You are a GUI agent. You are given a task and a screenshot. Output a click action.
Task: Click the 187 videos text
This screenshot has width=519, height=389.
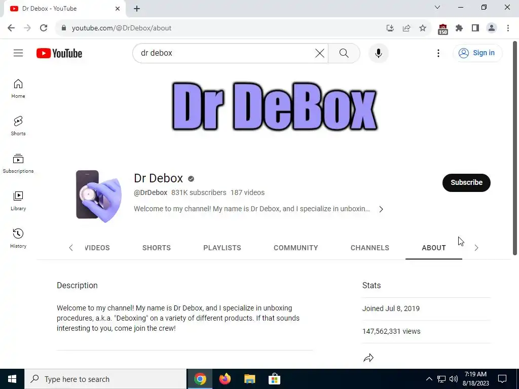pyautogui.click(x=247, y=192)
